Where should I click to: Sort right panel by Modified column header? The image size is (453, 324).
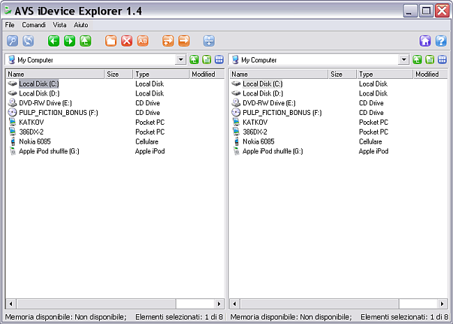tap(431, 75)
